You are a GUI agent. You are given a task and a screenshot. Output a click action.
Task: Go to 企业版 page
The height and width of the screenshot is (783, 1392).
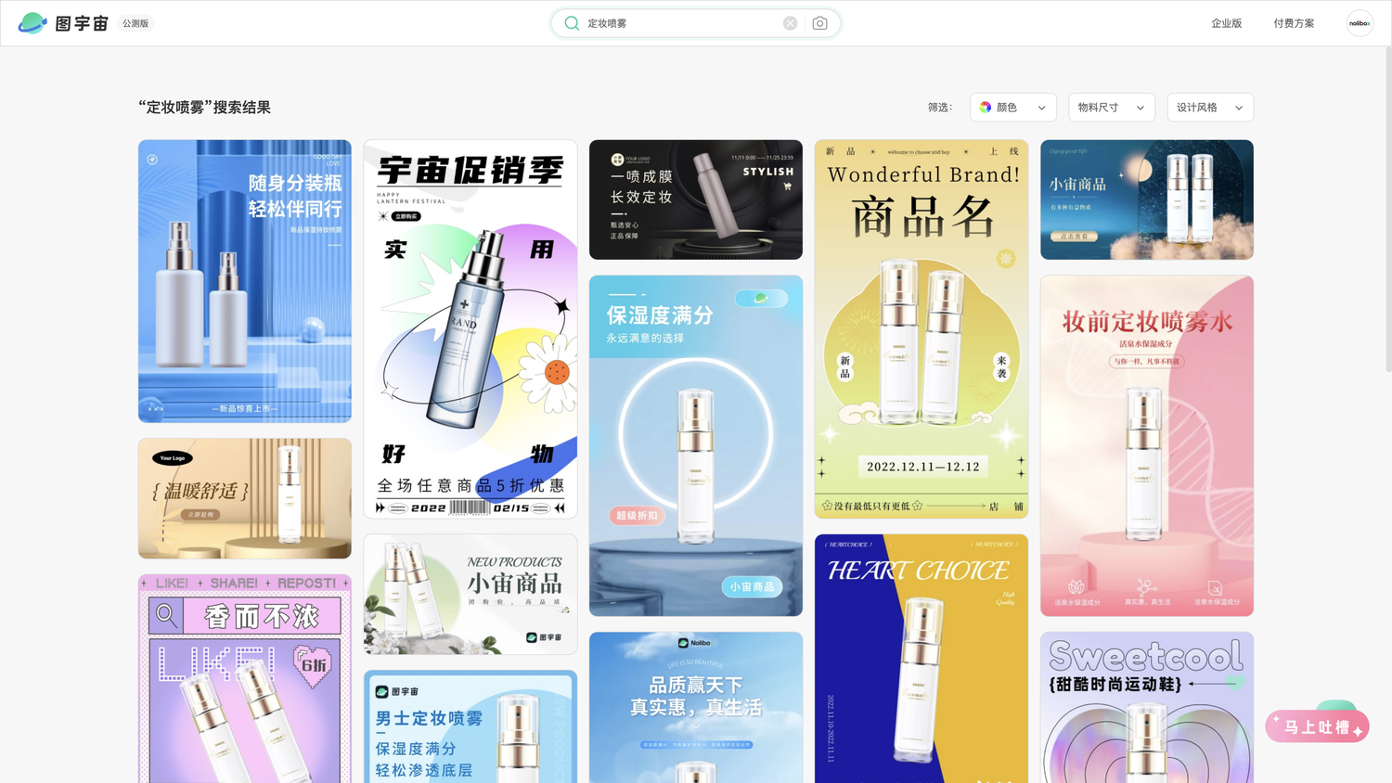(1226, 23)
